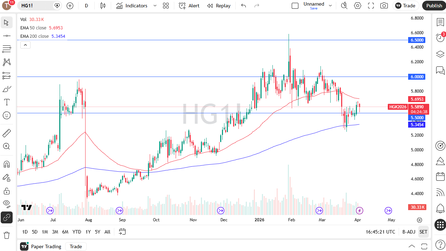Open the emoji icons tool

coord(6,115)
